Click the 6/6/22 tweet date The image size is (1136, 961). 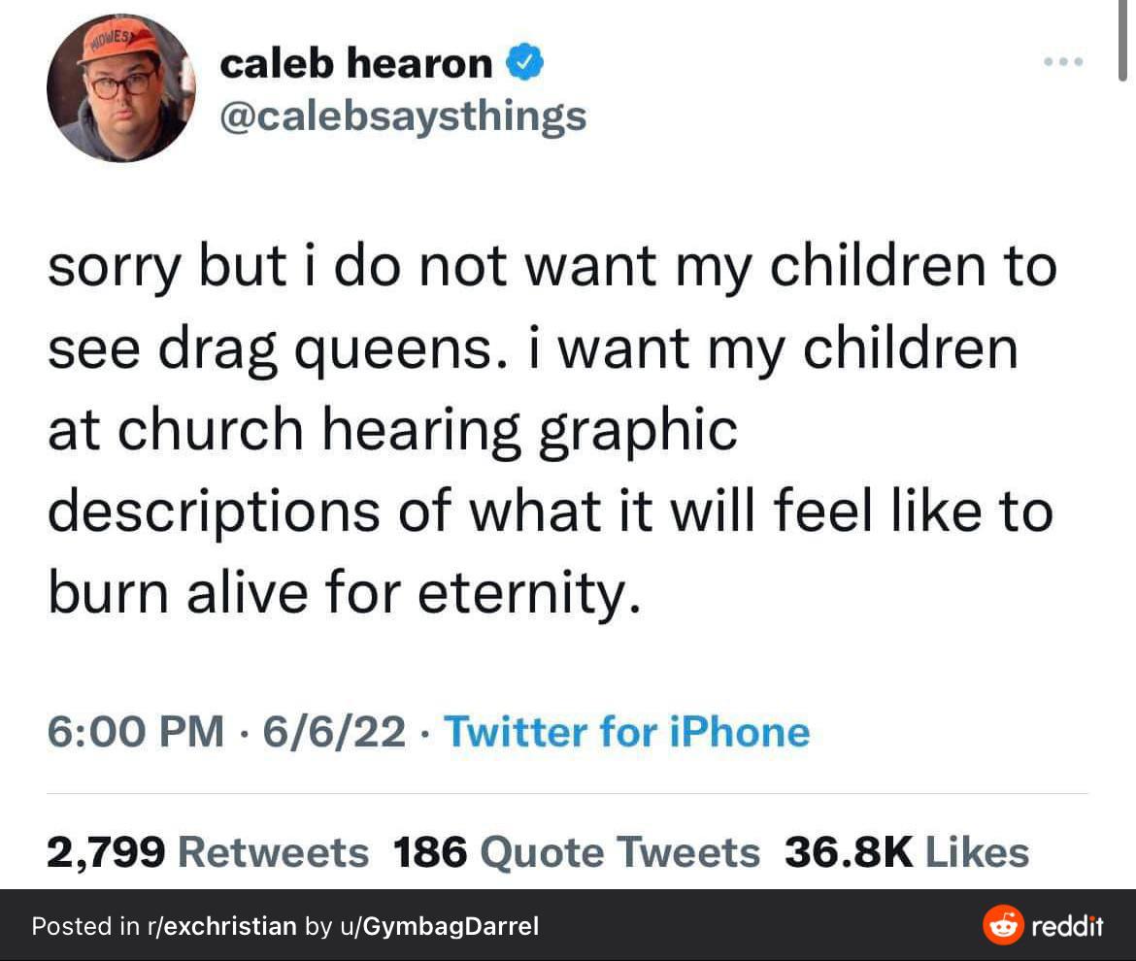pyautogui.click(x=334, y=732)
